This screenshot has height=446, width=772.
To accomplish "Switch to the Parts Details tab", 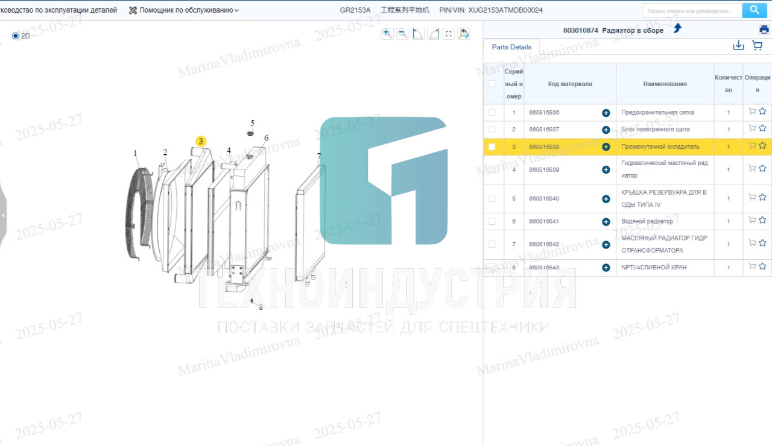I will coord(511,47).
